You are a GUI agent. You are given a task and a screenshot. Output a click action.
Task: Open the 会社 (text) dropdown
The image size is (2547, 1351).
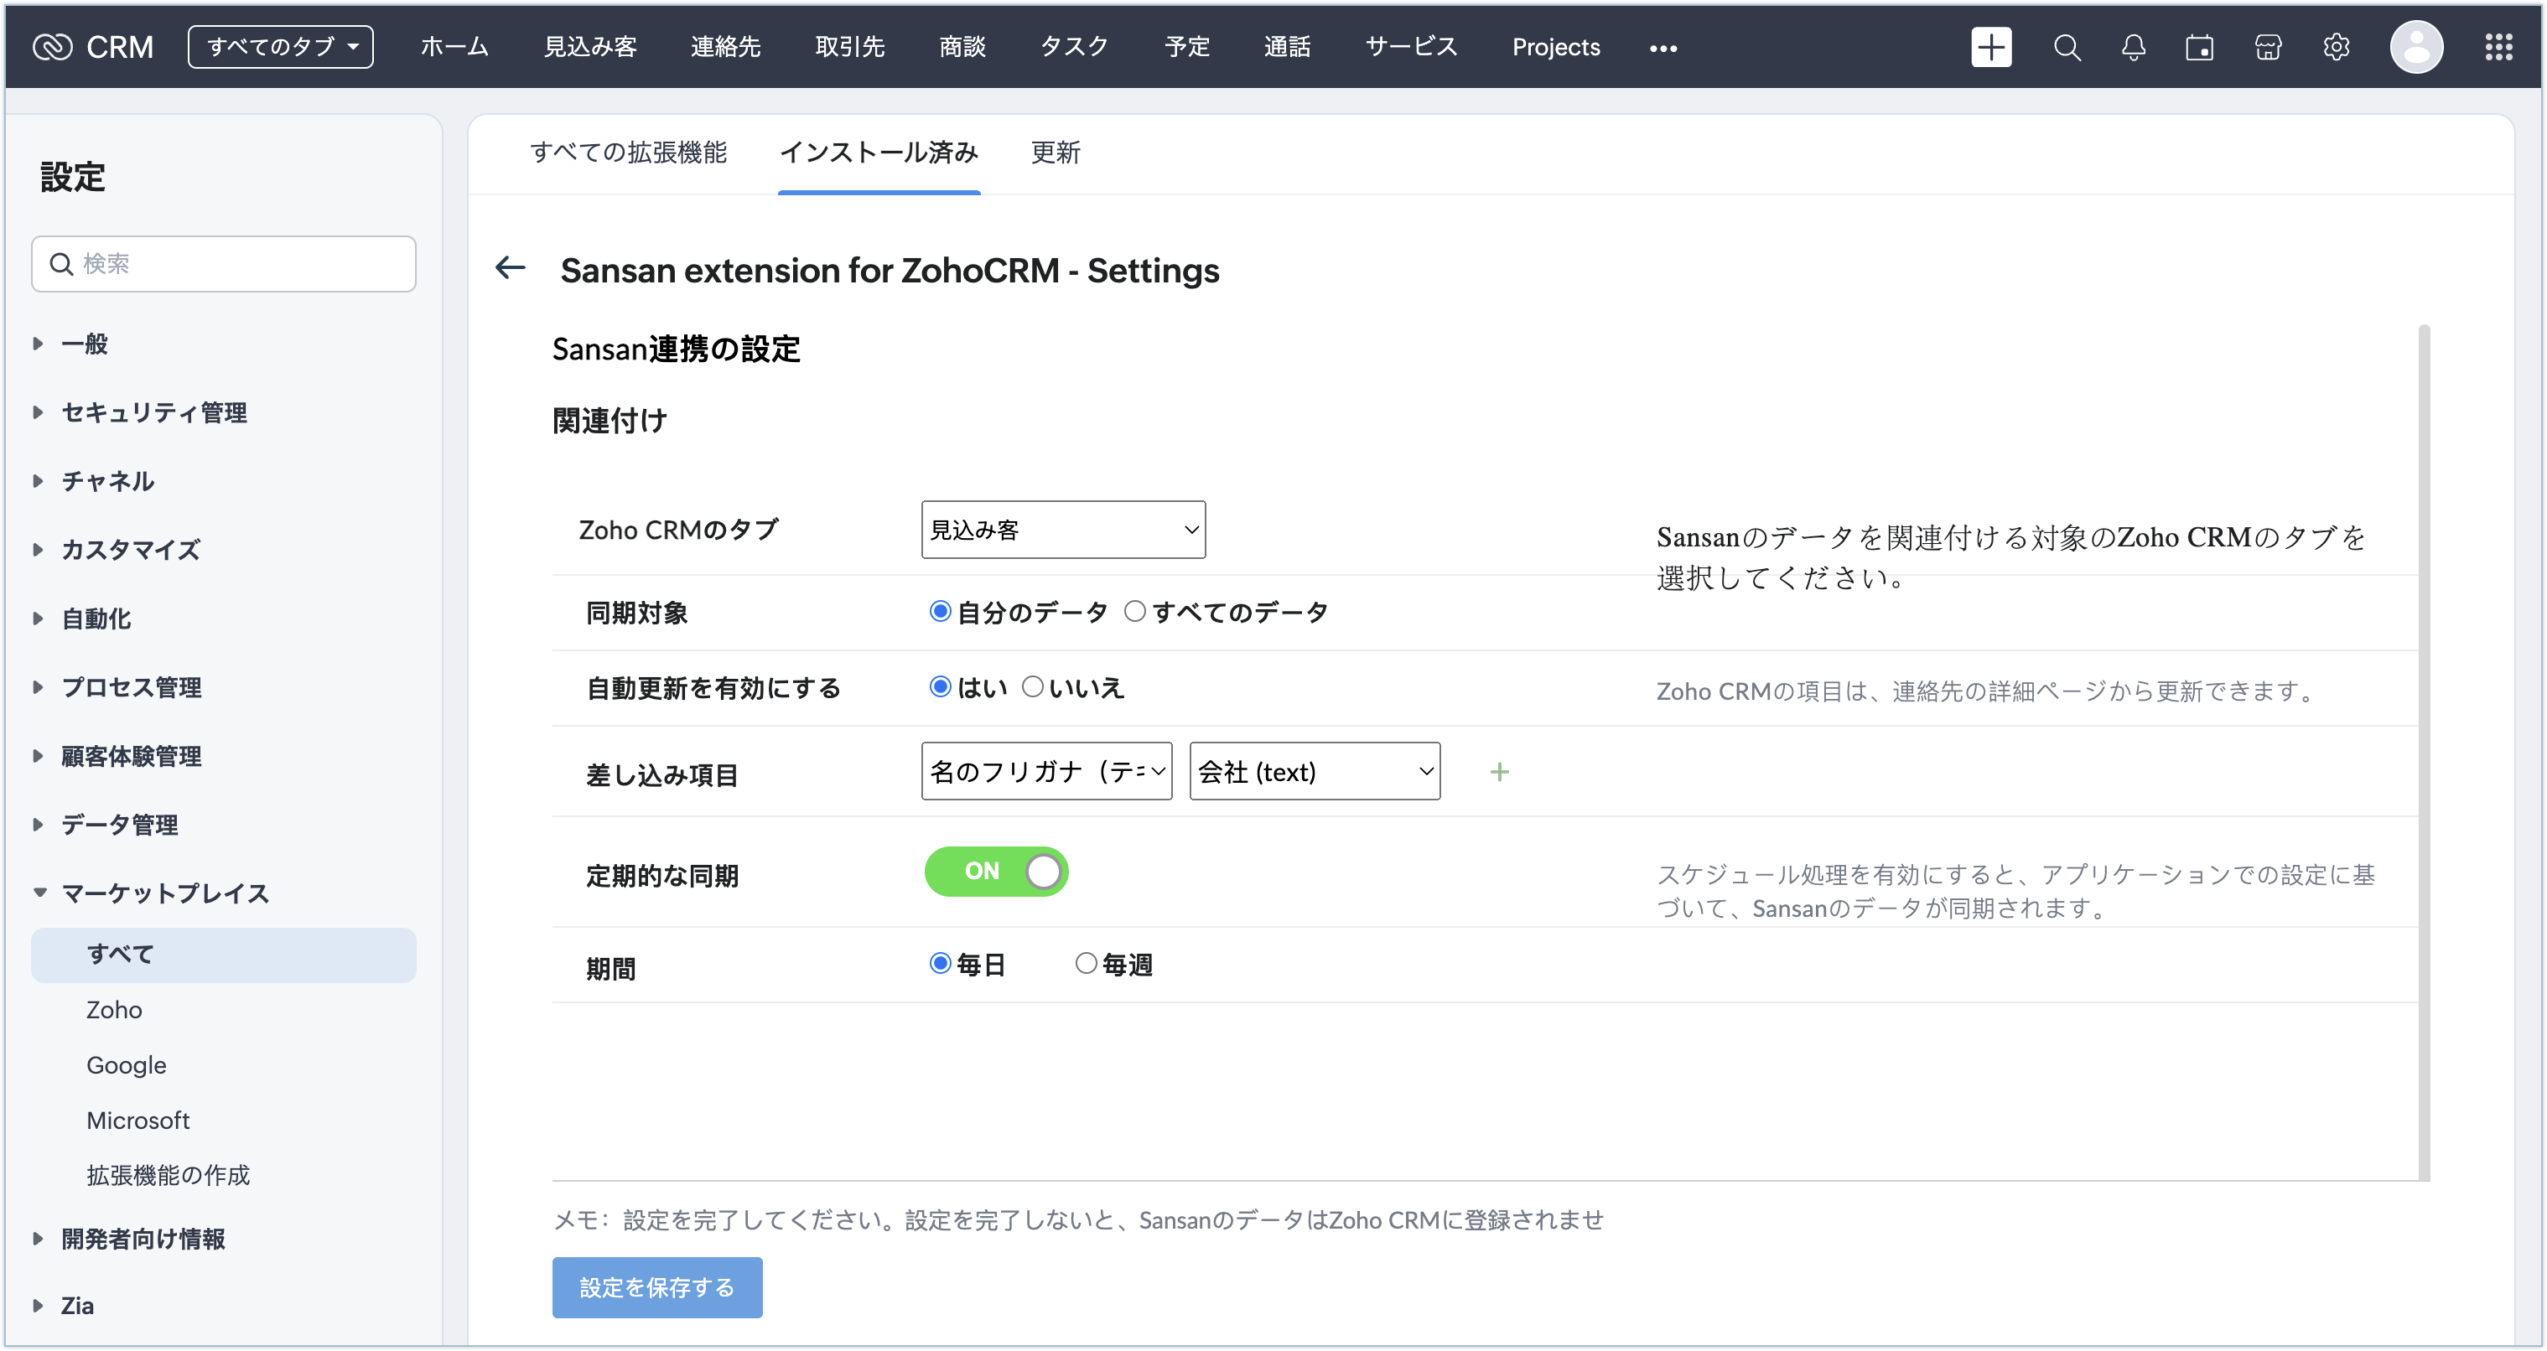(x=1314, y=772)
